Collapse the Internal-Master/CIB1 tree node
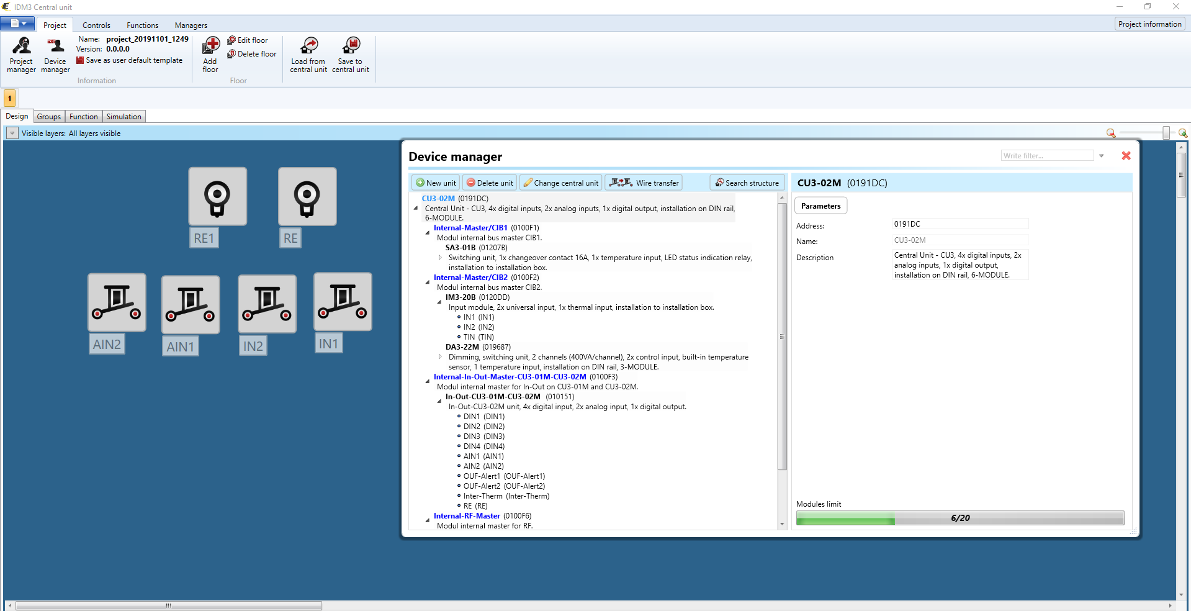1191x611 pixels. pyautogui.click(x=428, y=232)
